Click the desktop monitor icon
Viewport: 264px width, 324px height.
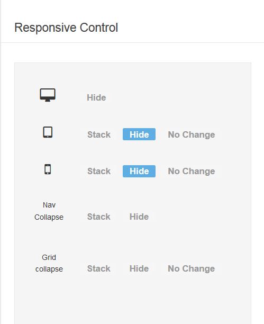click(48, 95)
